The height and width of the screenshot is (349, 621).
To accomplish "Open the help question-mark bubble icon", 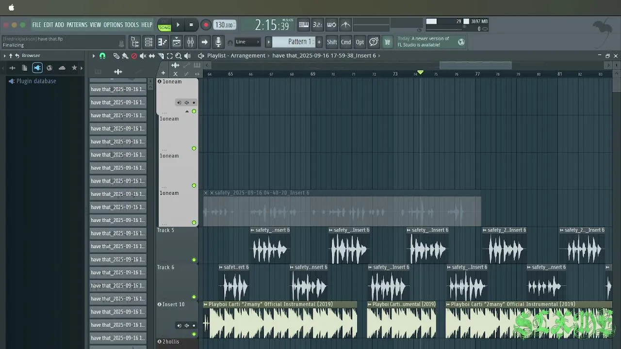I will [374, 42].
